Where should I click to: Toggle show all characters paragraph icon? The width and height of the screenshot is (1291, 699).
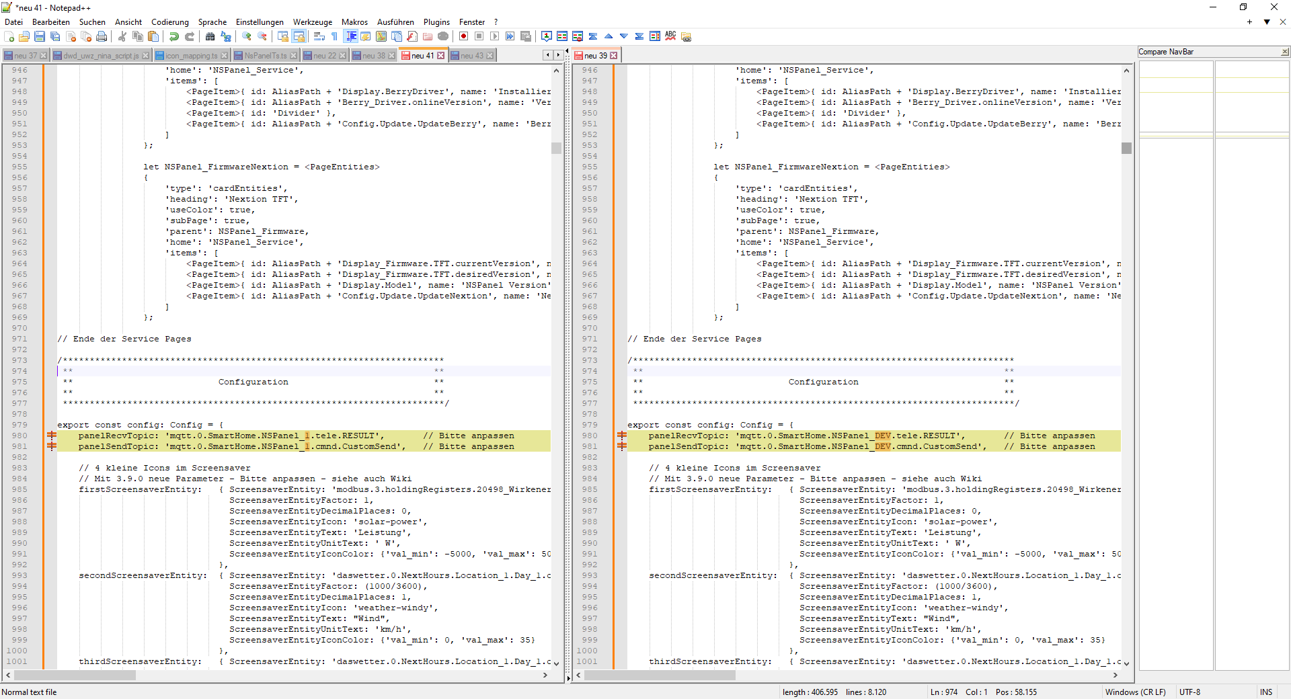coord(335,36)
